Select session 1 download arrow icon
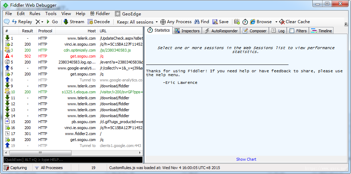The width and height of the screenshot is (351, 174). (7, 38)
